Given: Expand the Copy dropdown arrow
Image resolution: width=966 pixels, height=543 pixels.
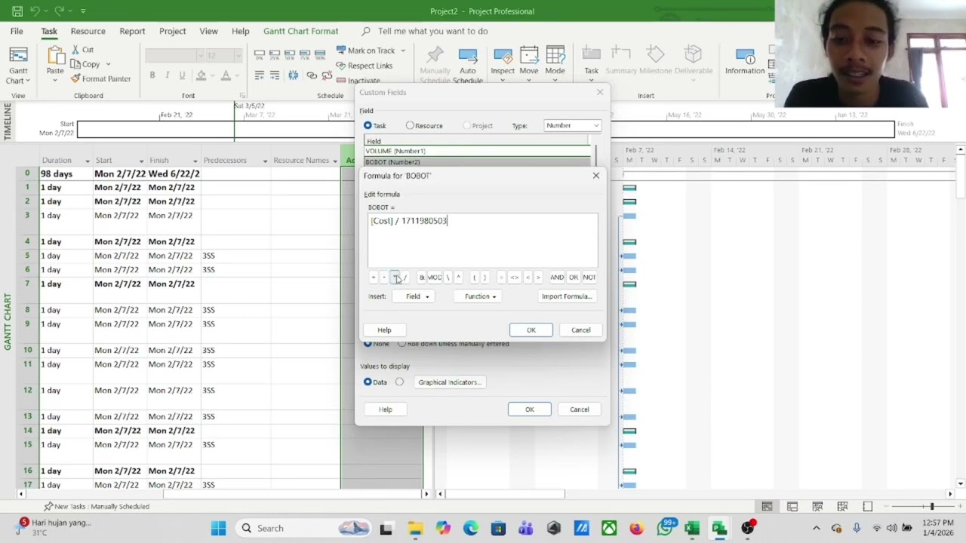Looking at the screenshot, I should pyautogui.click(x=108, y=64).
